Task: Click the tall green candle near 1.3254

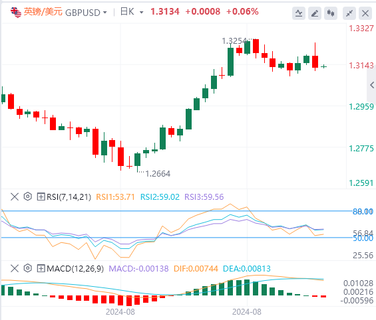Action: point(230,62)
